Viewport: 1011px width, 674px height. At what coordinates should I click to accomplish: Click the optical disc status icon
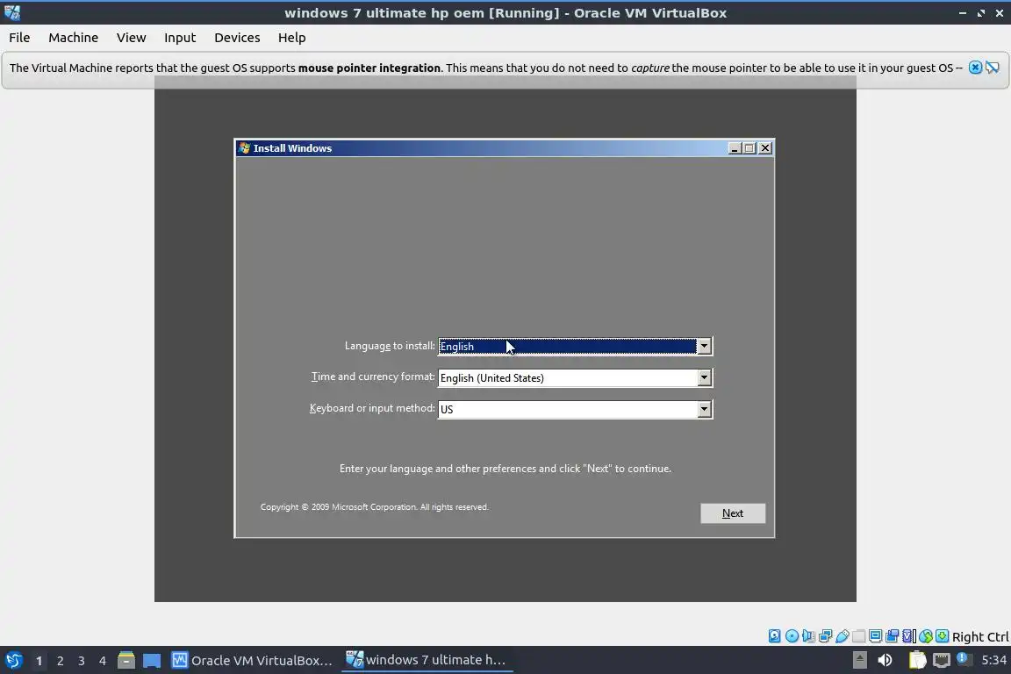pos(792,636)
